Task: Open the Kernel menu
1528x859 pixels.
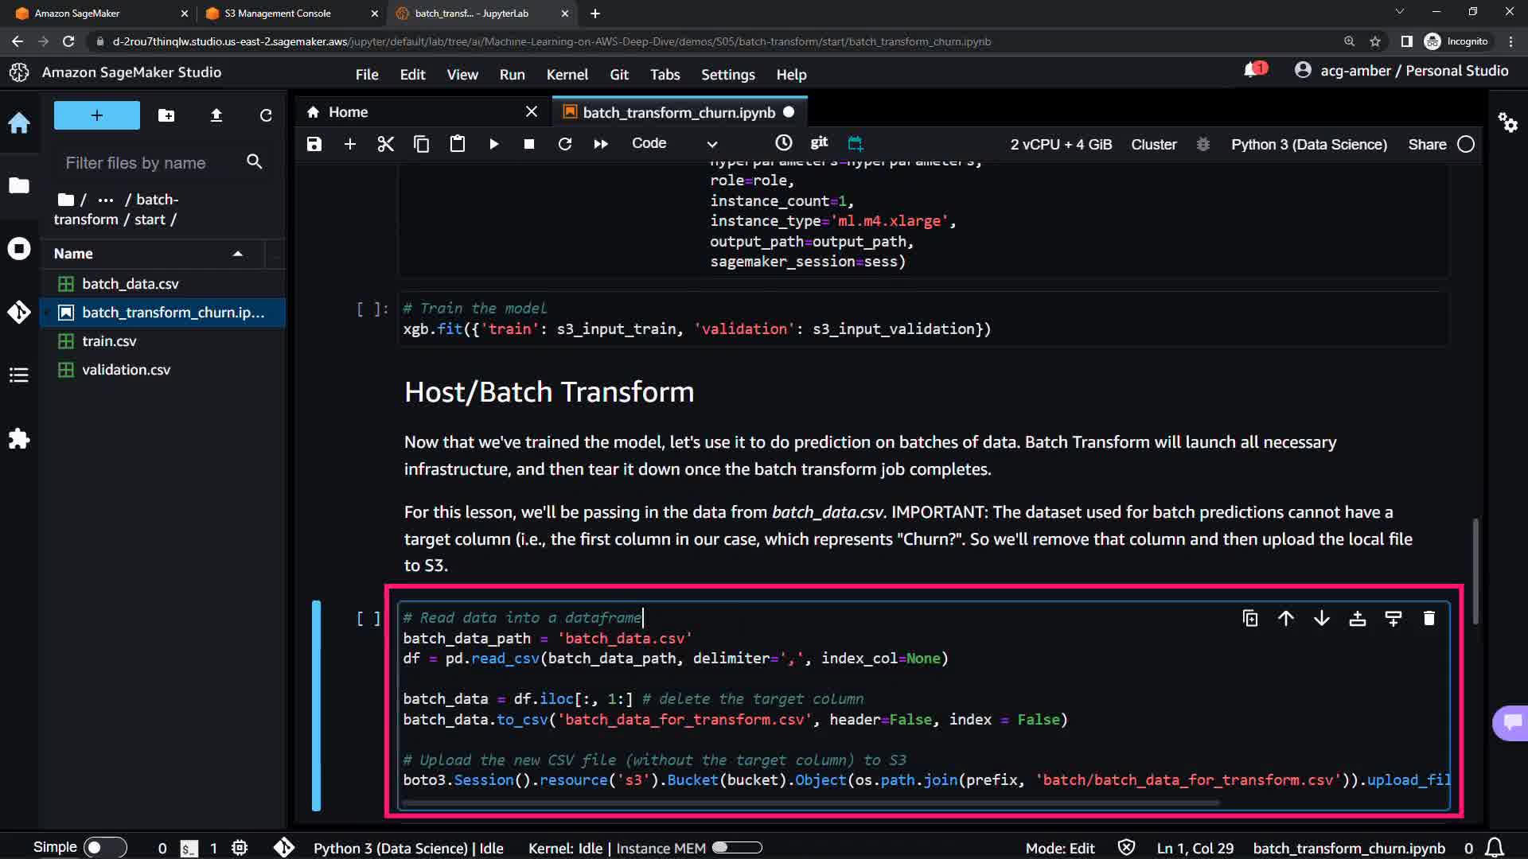Action: pyautogui.click(x=567, y=74)
